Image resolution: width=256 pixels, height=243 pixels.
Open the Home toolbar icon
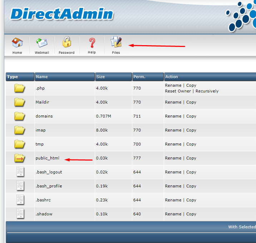click(x=17, y=43)
